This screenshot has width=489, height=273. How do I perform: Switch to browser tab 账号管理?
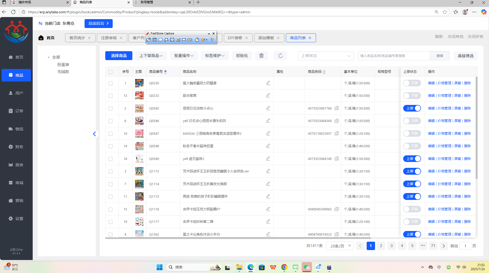163,2
